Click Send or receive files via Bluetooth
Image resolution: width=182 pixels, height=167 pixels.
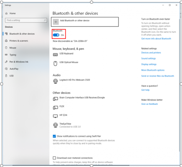(x=158, y=76)
